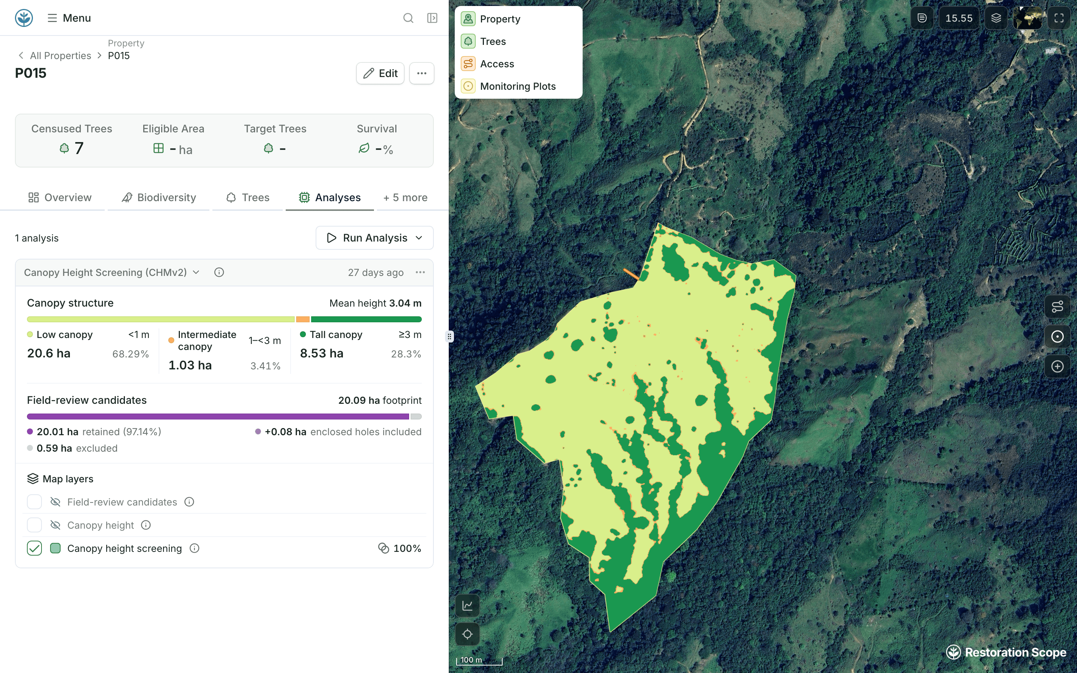Click the panel divider resize handle
Screen dimensions: 1077x673
pyautogui.click(x=449, y=336)
